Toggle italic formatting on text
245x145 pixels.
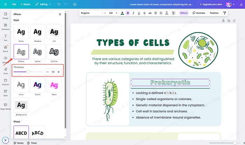133,13
